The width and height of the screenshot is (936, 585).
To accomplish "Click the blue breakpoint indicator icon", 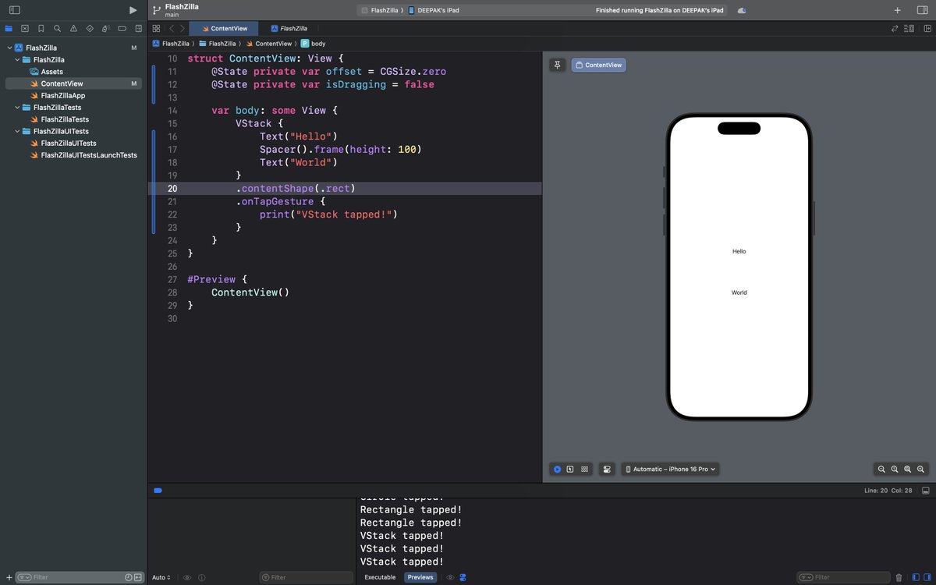I will (158, 491).
